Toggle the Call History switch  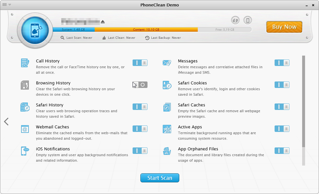[x=140, y=63]
